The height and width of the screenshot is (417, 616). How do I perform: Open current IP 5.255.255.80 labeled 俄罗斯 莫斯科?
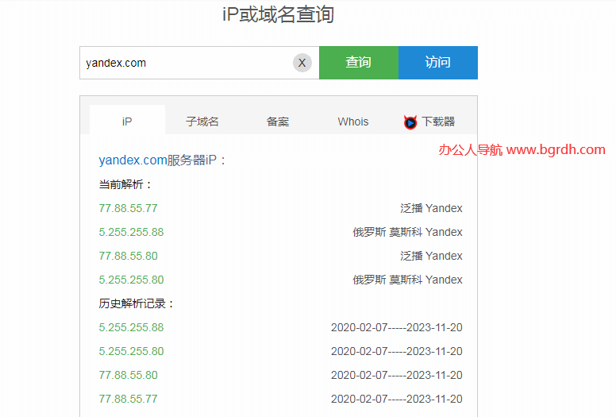[131, 280]
